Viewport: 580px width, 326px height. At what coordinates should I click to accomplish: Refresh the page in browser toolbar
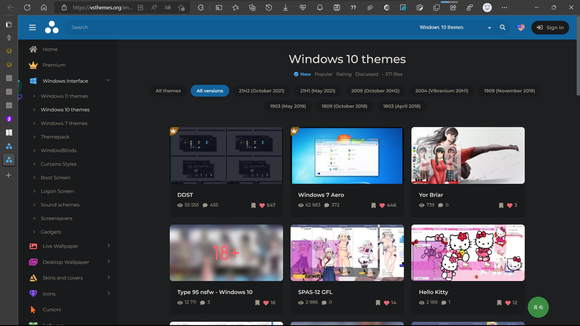[x=27, y=8]
